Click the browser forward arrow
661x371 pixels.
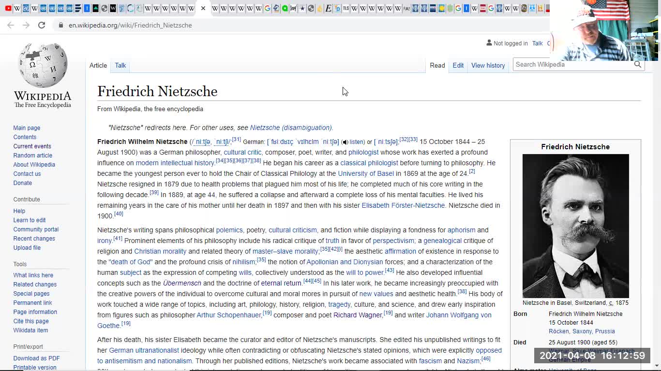click(26, 25)
